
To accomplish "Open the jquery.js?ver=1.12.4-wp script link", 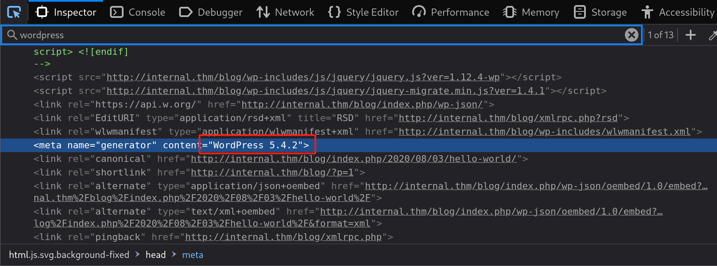I will click(303, 77).
